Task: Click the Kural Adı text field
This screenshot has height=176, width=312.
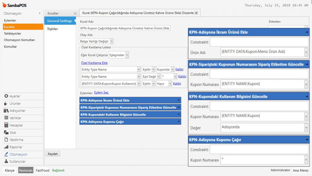Action: [x=125, y=28]
